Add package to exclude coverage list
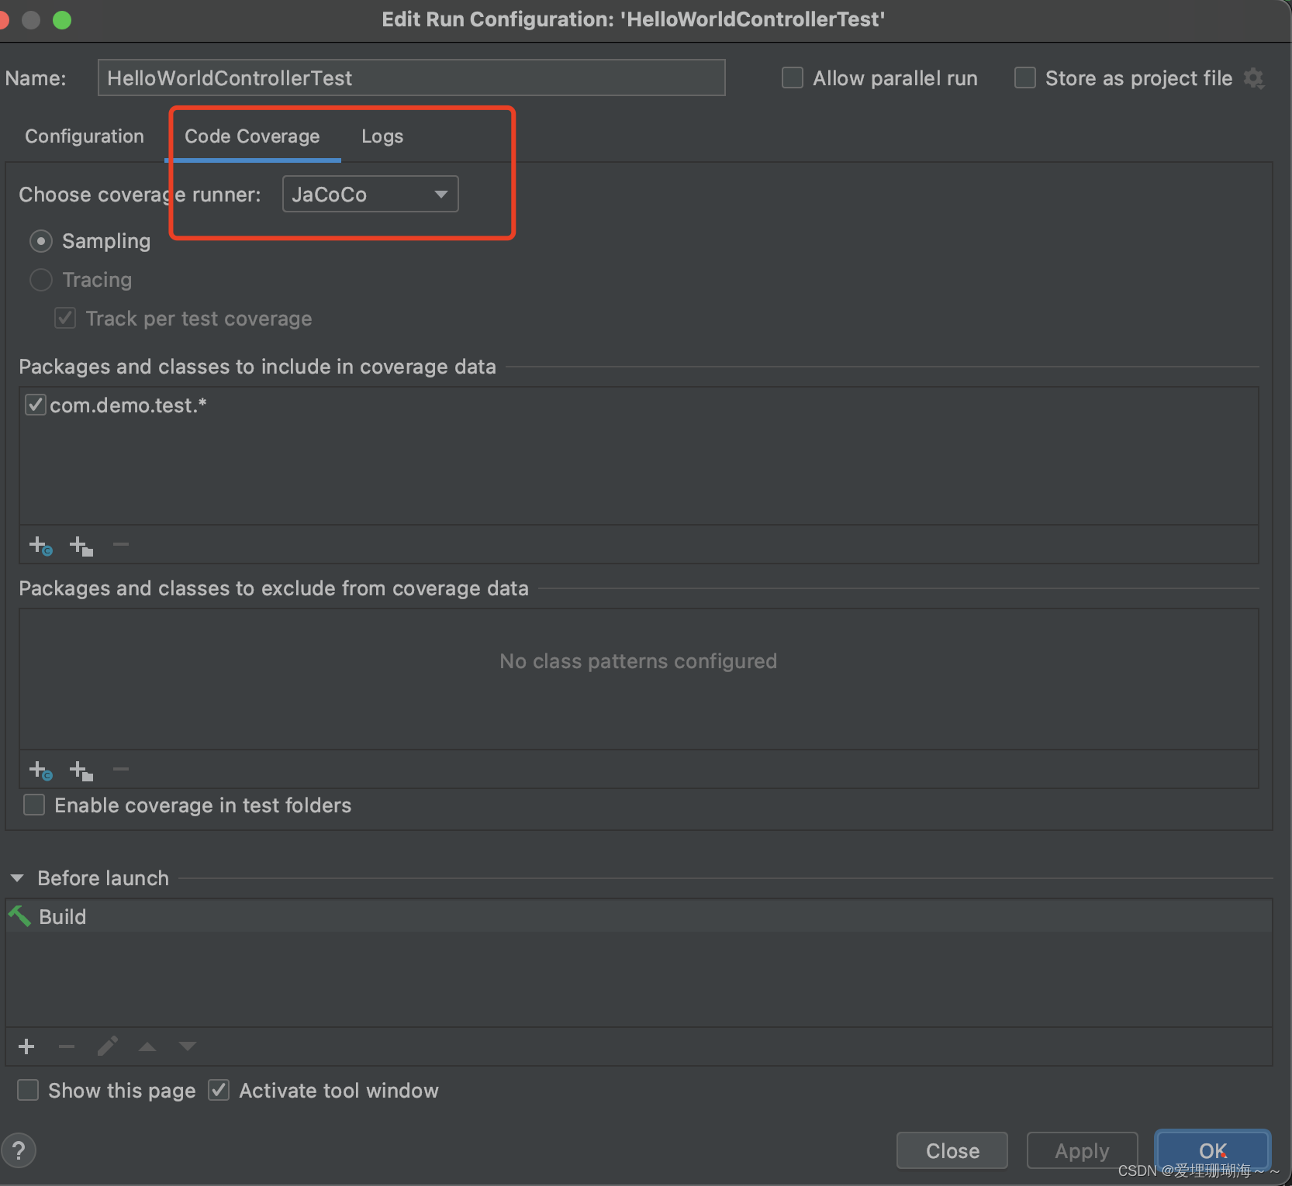 [x=81, y=771]
